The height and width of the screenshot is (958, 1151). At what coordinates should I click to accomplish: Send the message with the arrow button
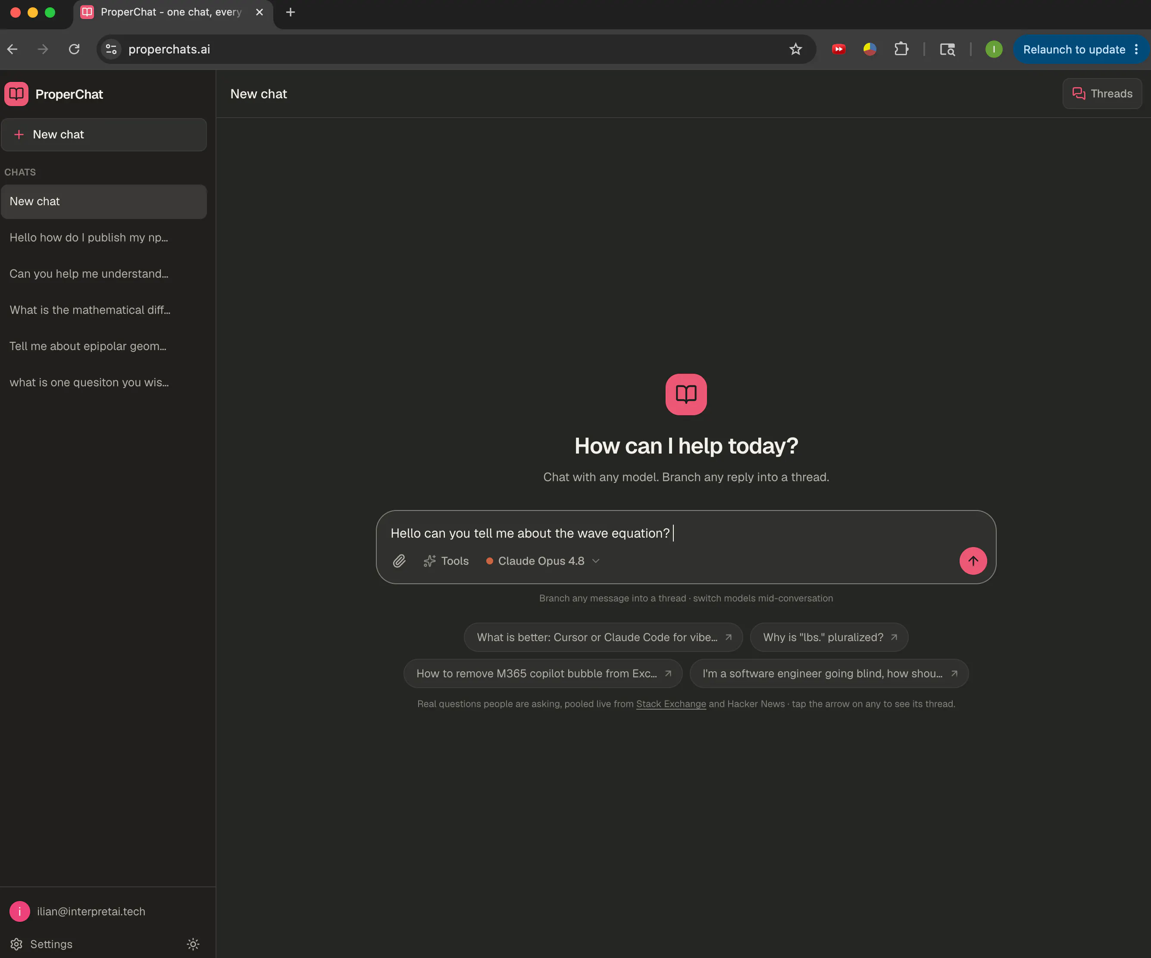click(973, 560)
